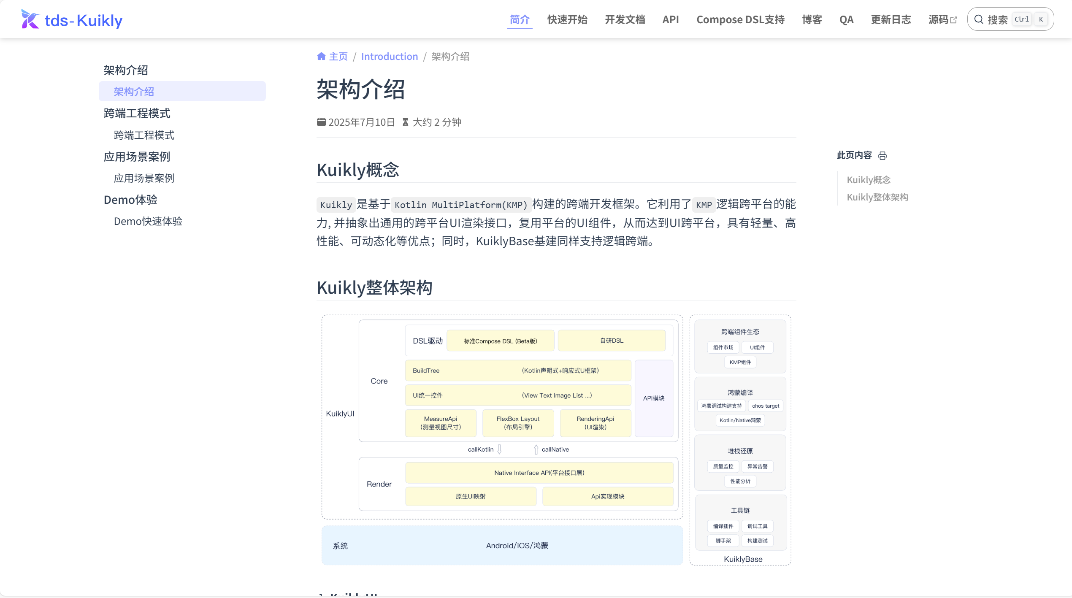Screen dimensions: 1072x598
Task: Open the Compose DSL支持 nav item
Action: 740,19
